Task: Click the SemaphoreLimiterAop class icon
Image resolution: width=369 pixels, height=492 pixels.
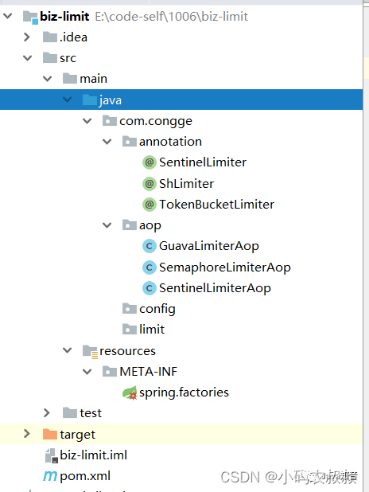Action: pos(150,267)
